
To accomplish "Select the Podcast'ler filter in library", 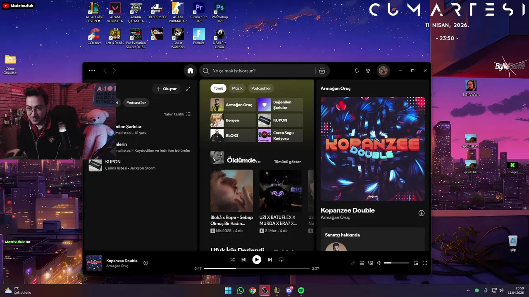I will tap(136, 102).
